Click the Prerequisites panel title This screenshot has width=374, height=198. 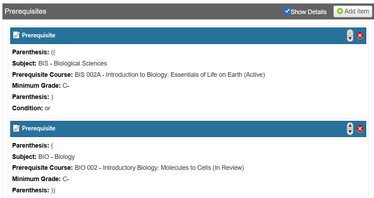25,11
